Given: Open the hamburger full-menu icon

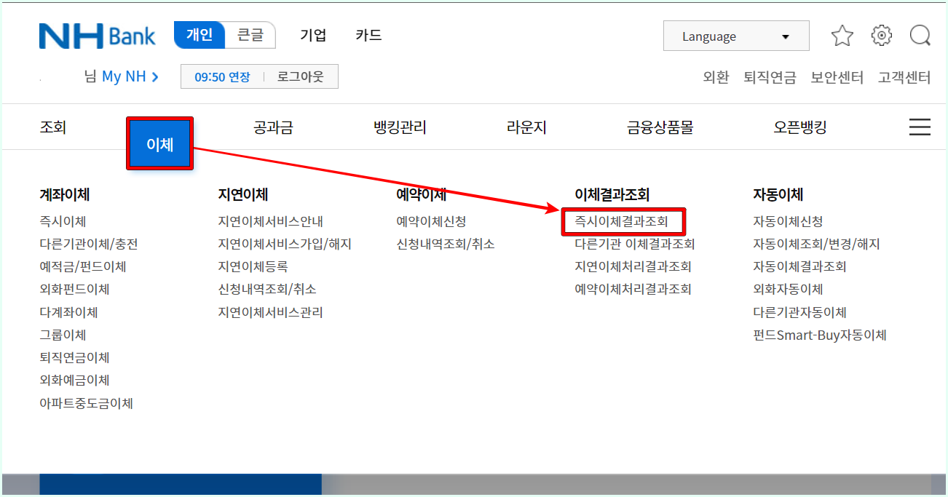Looking at the screenshot, I should [x=920, y=127].
